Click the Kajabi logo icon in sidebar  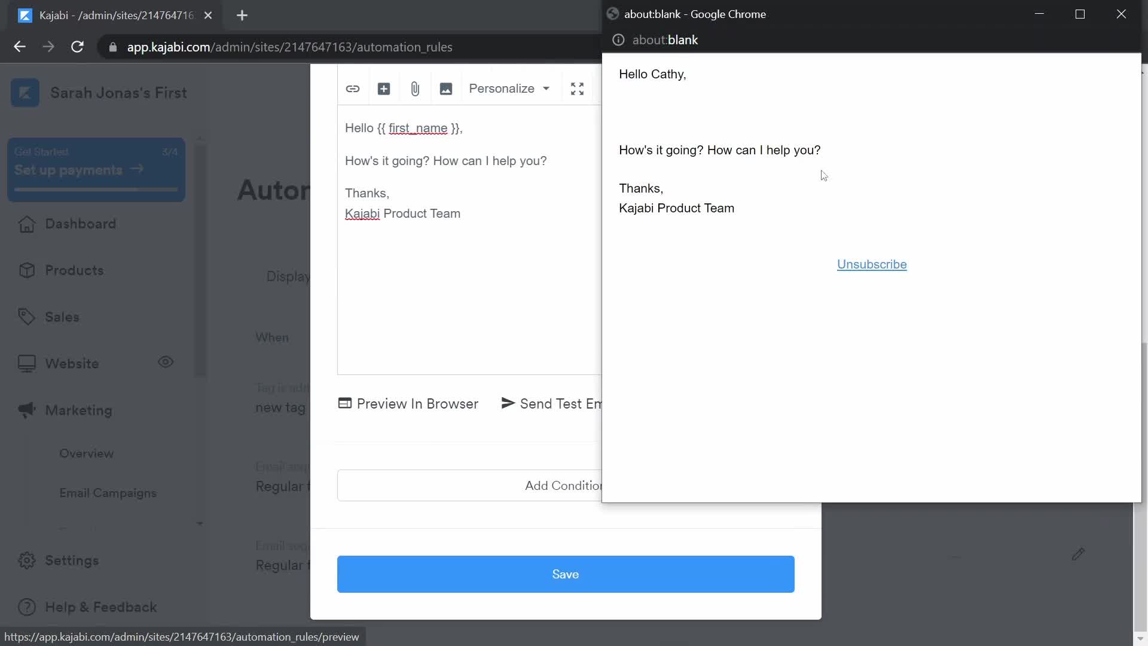[x=25, y=92]
